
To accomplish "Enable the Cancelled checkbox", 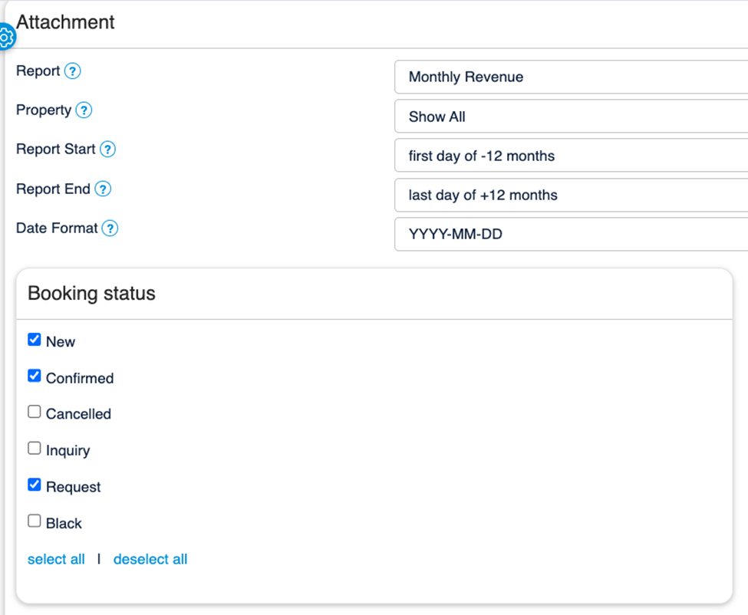I will [35, 412].
